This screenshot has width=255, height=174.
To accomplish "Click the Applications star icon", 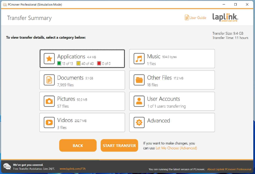I will pos(49,58).
